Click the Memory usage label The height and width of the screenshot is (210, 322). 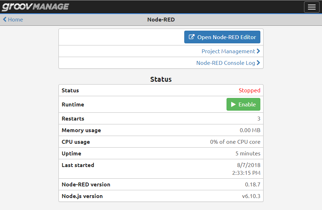(81, 130)
